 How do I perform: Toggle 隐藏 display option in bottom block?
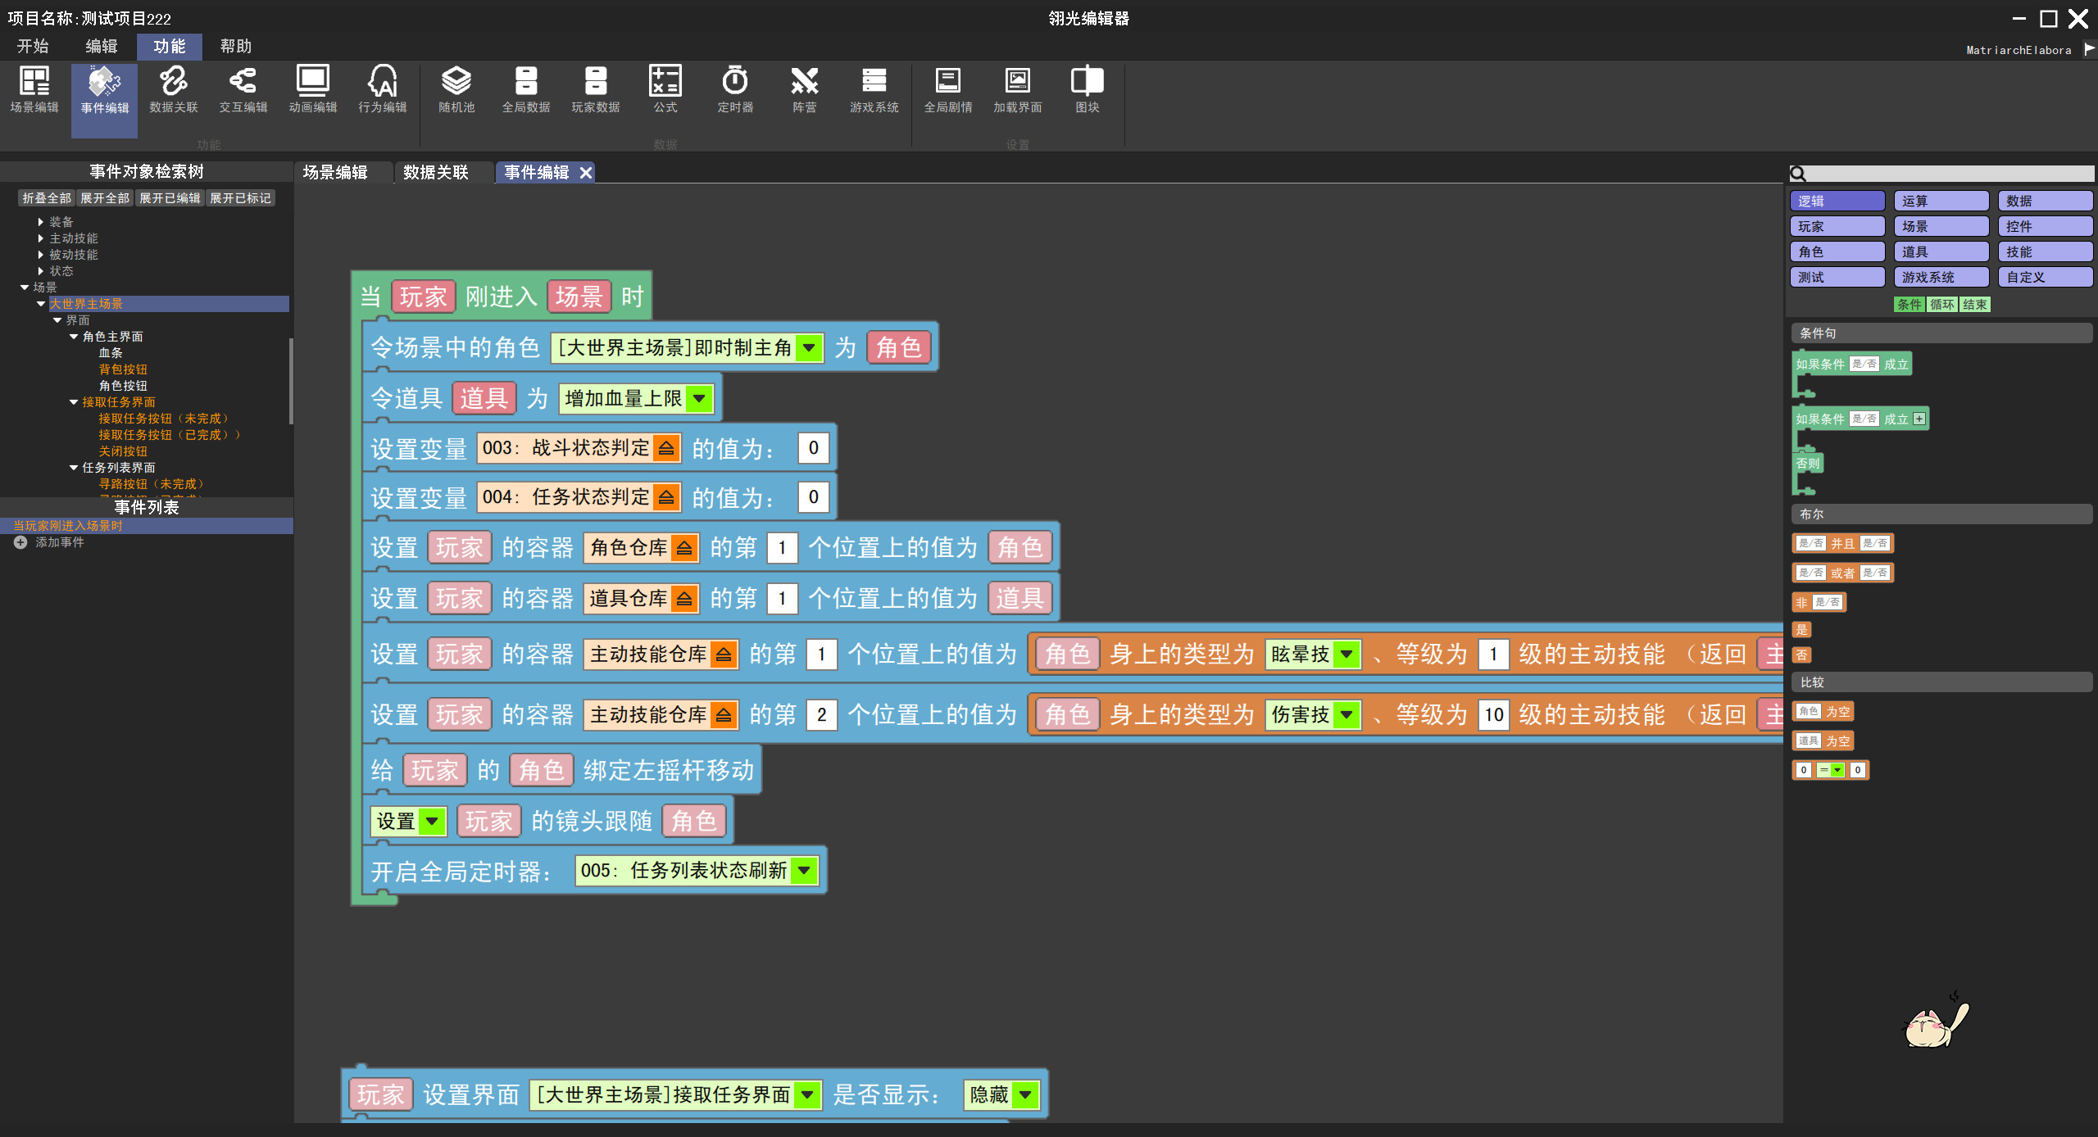coord(1001,1094)
